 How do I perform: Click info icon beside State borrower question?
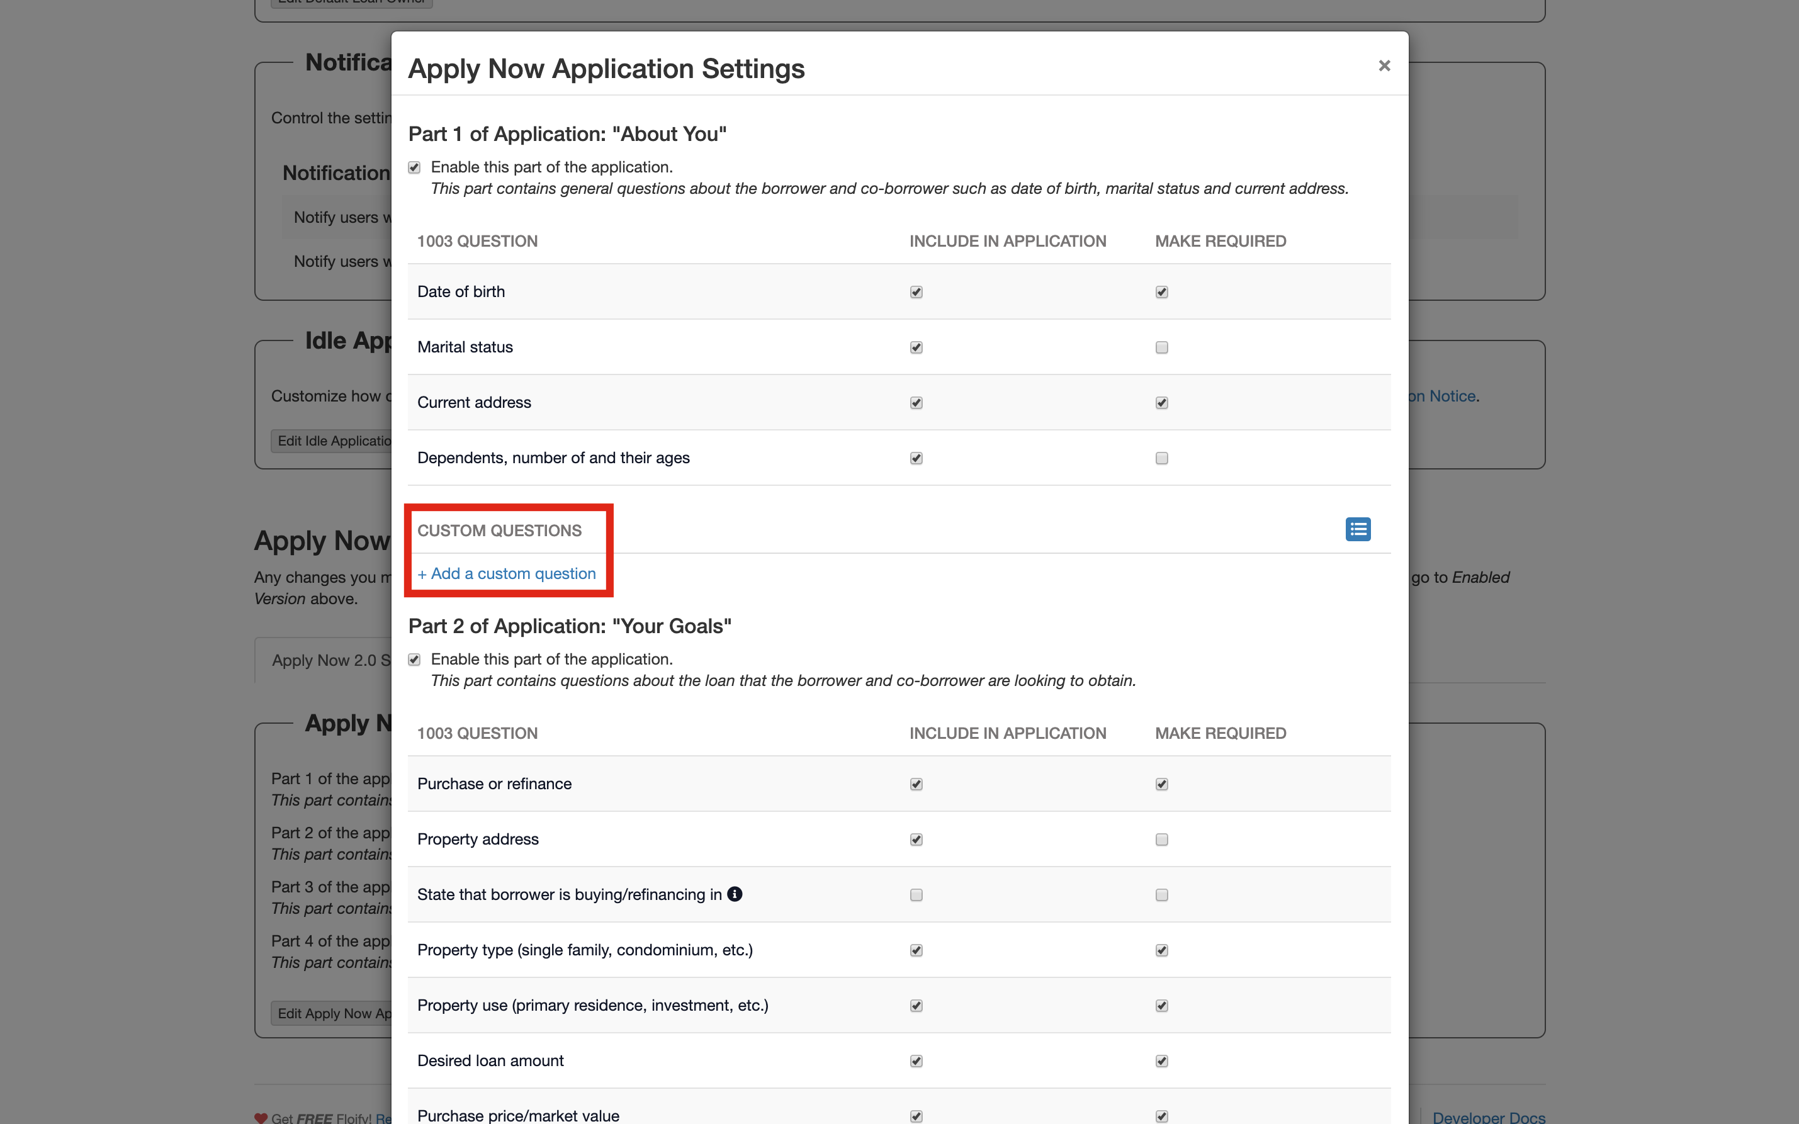(735, 894)
